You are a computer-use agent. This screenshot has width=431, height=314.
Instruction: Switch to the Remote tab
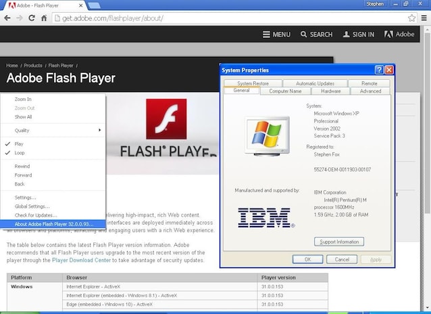pyautogui.click(x=369, y=83)
